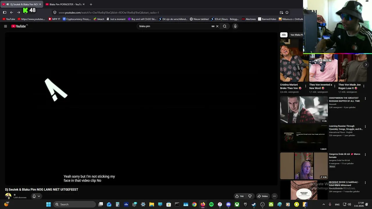This screenshot has height=209, width=372.
Task: Close the Blaka Pim PORNOSTER tab
Action: pyautogui.click(x=84, y=4)
